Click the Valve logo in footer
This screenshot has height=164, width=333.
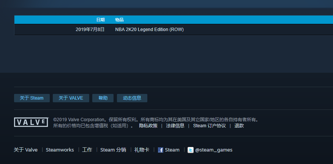(x=31, y=122)
